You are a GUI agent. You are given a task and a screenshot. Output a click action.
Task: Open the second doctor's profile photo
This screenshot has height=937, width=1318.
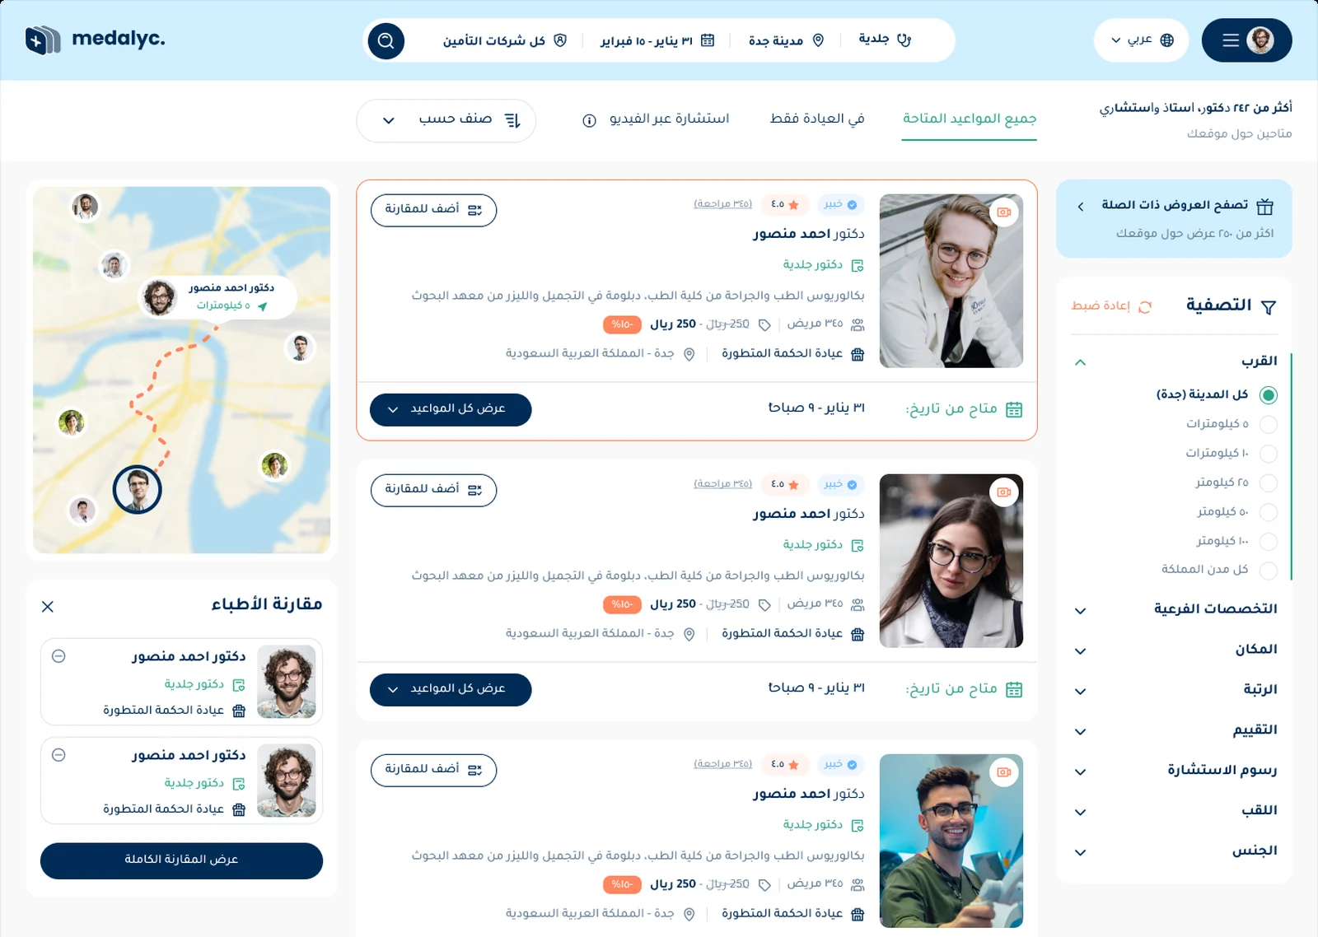point(951,561)
